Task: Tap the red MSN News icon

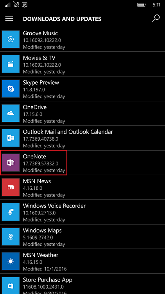Action: [11, 187]
